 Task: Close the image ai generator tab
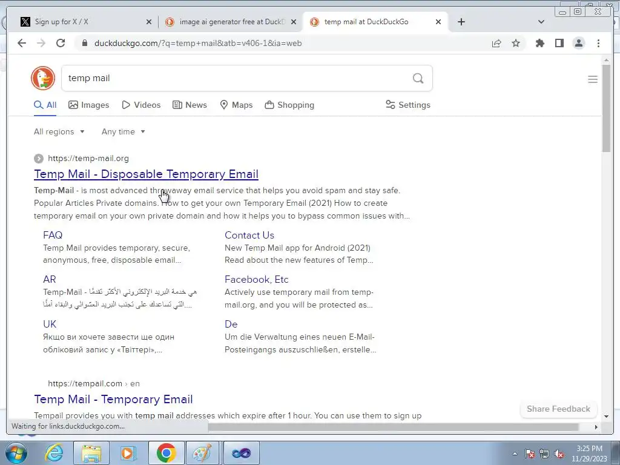tap(294, 22)
